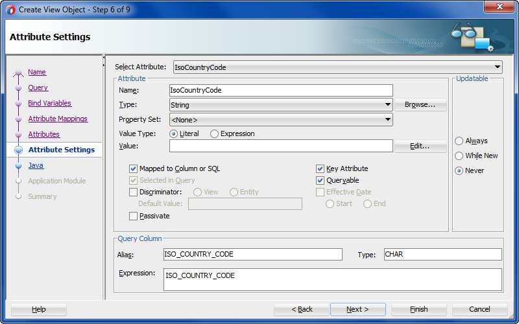
Task: Toggle the Queryable checkbox
Action: click(x=320, y=181)
